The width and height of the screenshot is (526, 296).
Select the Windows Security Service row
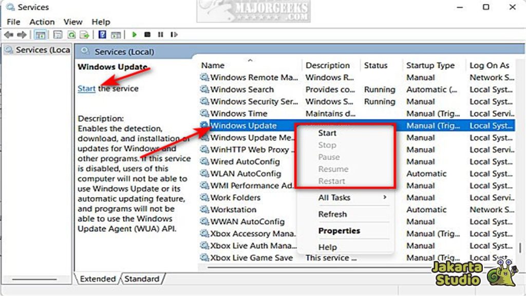357,101
